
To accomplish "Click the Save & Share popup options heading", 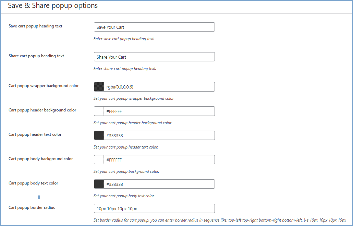I will click(x=53, y=6).
